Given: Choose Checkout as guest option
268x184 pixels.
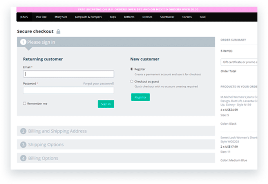Looking at the screenshot, I should [x=132, y=82].
